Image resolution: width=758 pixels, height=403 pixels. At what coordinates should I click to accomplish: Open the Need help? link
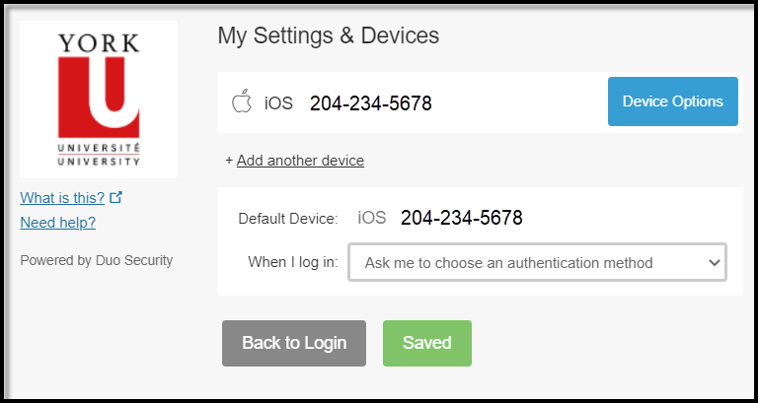click(x=58, y=223)
